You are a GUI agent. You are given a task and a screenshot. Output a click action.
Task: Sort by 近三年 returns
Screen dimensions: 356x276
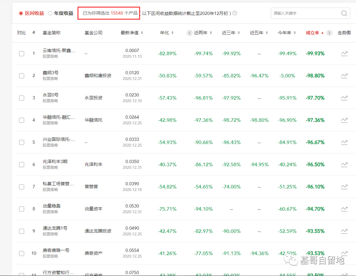(x=231, y=33)
